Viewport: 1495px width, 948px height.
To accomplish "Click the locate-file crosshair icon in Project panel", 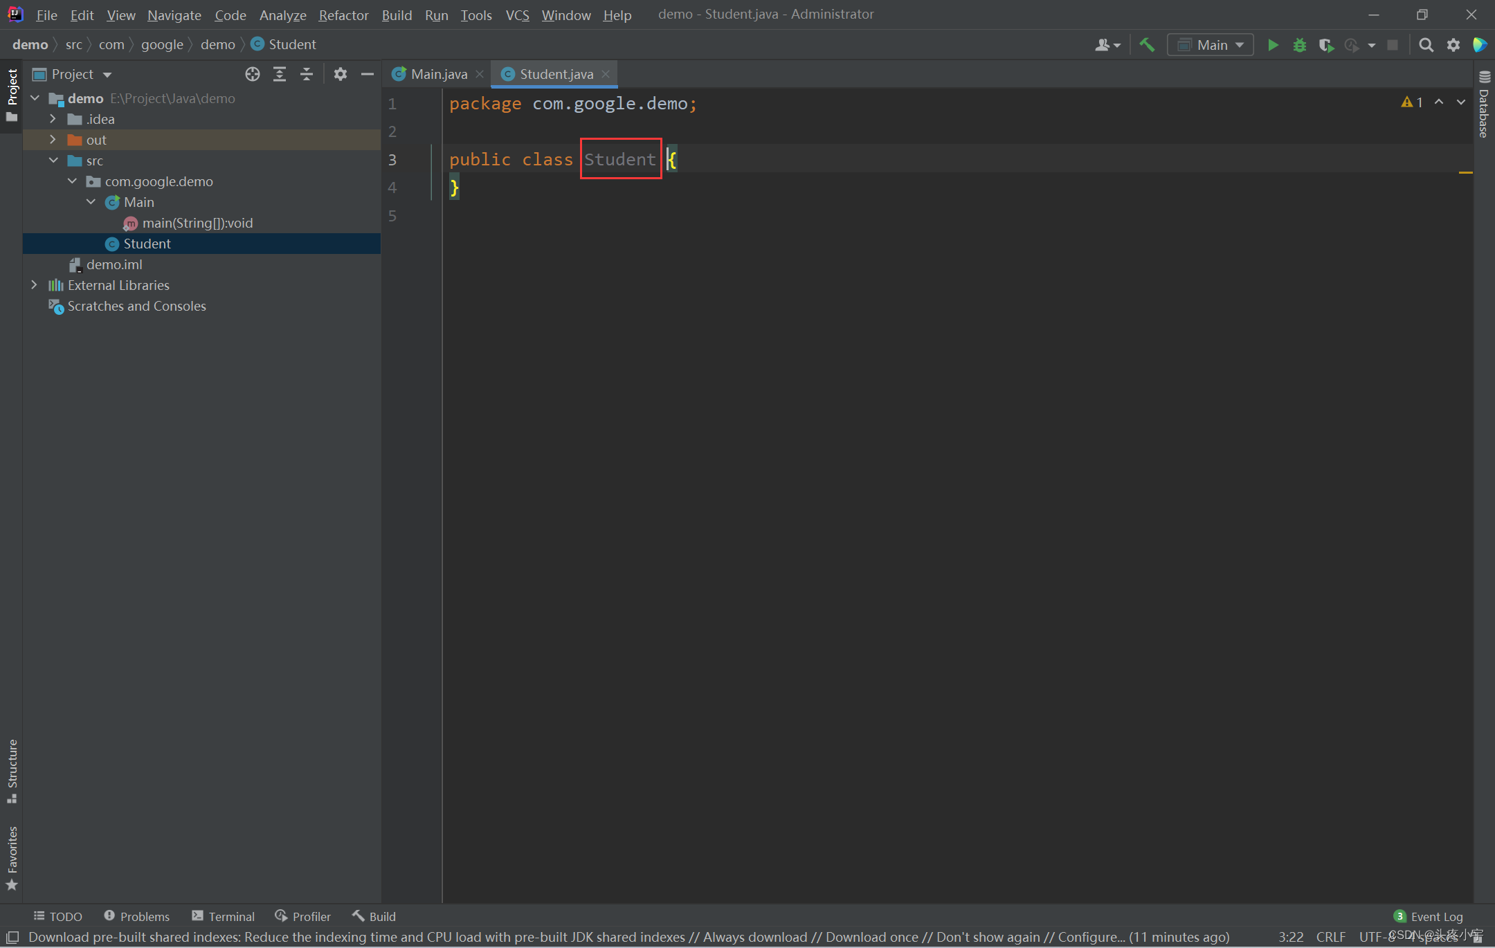I will coord(253,74).
